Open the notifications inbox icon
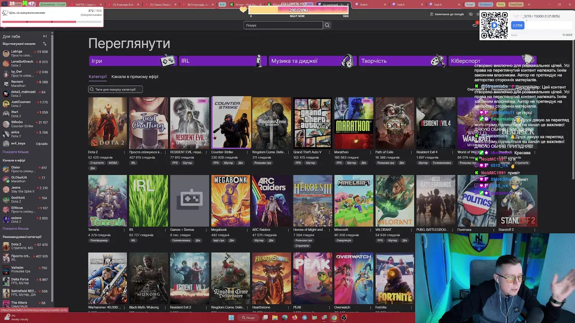Screen dimensions: 575x323 (475, 25)
